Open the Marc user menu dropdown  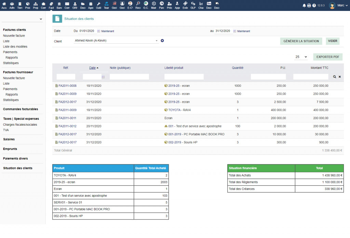[340, 5]
